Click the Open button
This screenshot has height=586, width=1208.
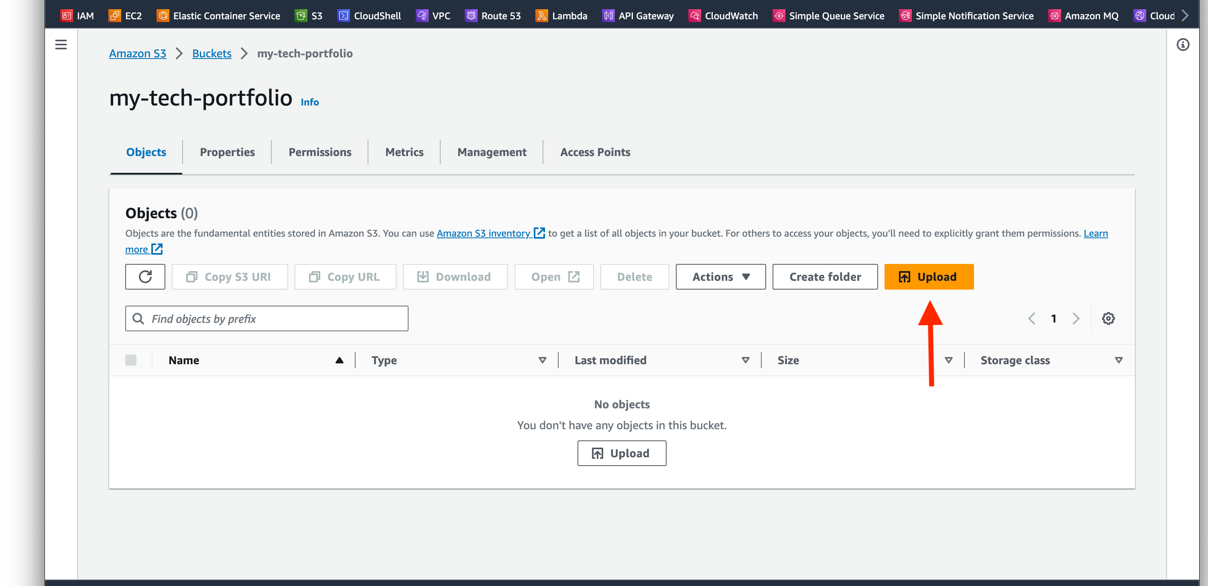point(554,277)
